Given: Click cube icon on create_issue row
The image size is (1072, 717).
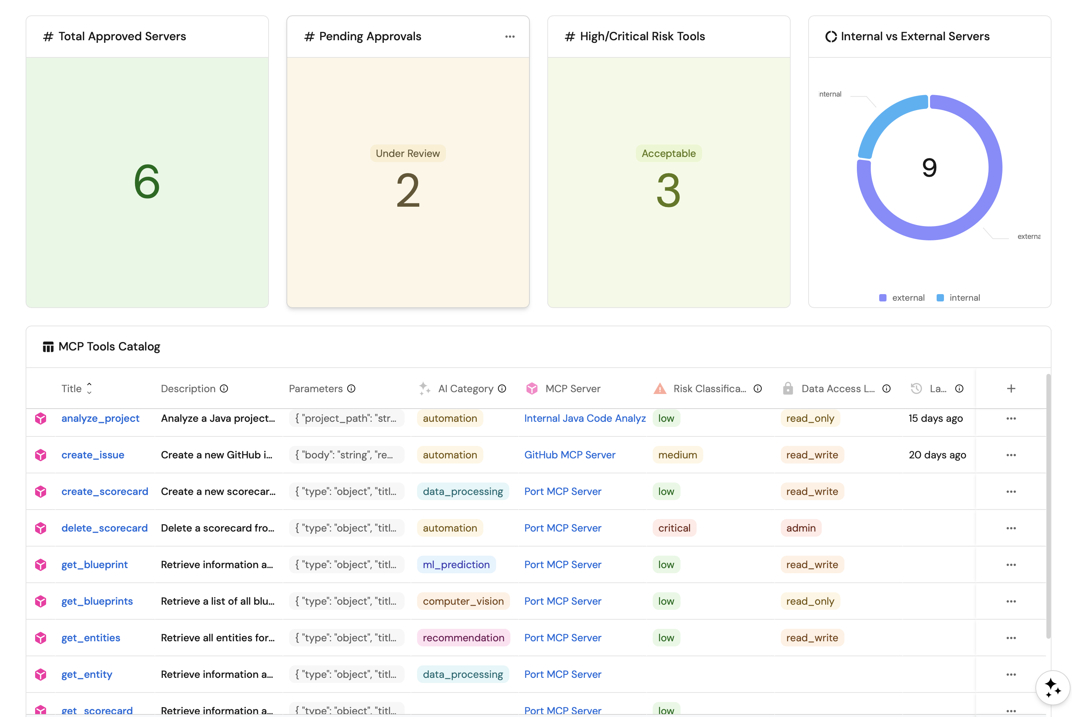Looking at the screenshot, I should [41, 455].
